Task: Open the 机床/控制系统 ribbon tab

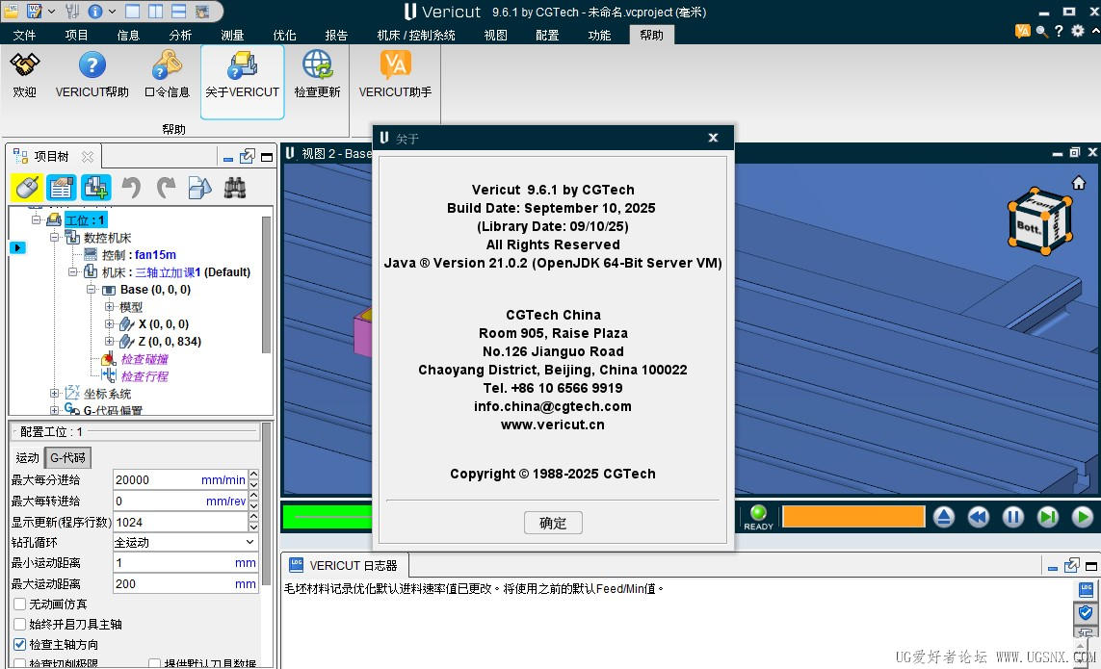Action: point(416,35)
